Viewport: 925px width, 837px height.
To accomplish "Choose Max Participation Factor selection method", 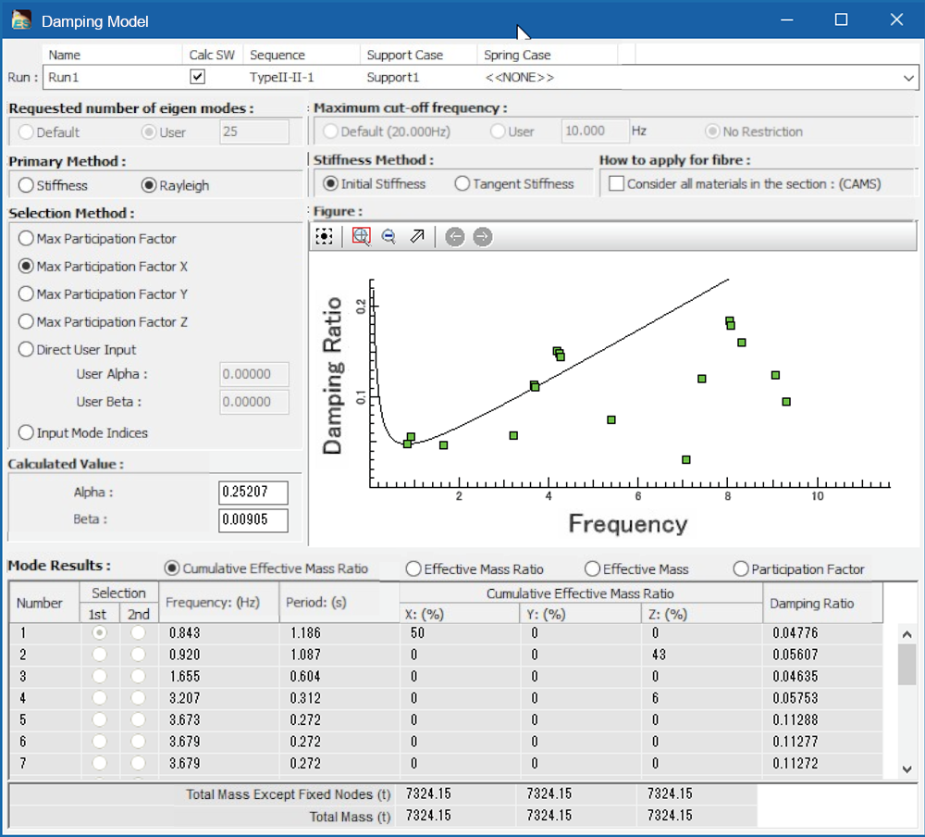I will coord(25,239).
